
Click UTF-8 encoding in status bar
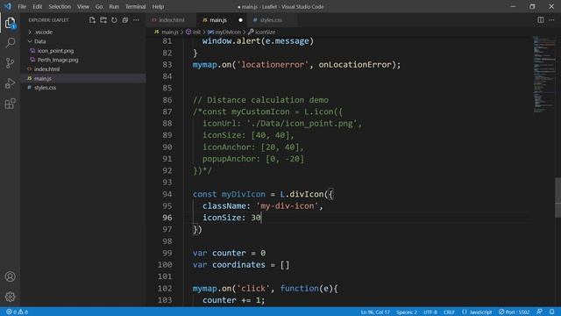coord(430,312)
